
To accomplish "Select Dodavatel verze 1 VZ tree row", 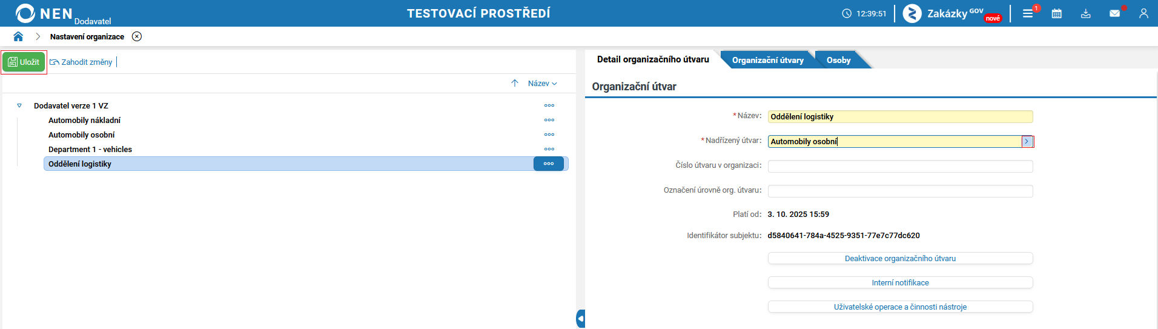I will [71, 105].
